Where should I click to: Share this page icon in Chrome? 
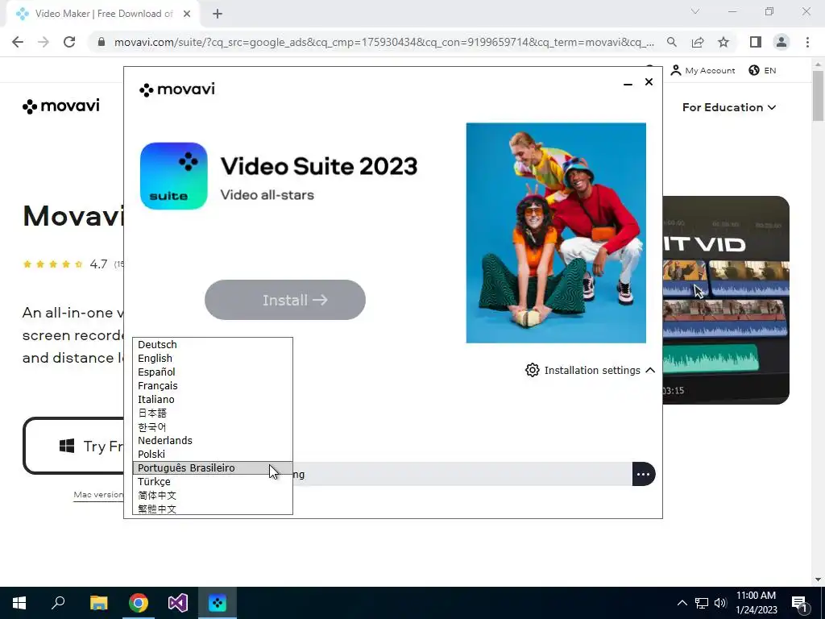698,42
